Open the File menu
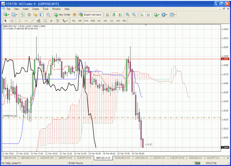 point(9,9)
